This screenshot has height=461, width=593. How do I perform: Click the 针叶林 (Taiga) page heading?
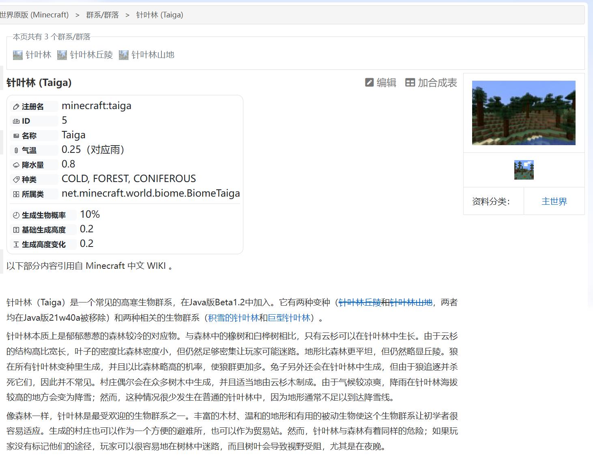pyautogui.click(x=39, y=83)
